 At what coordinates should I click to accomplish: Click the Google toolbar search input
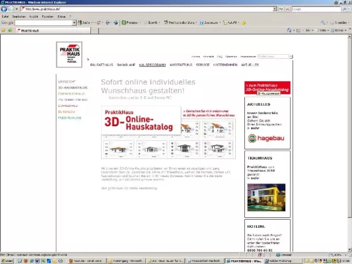(x=44, y=22)
